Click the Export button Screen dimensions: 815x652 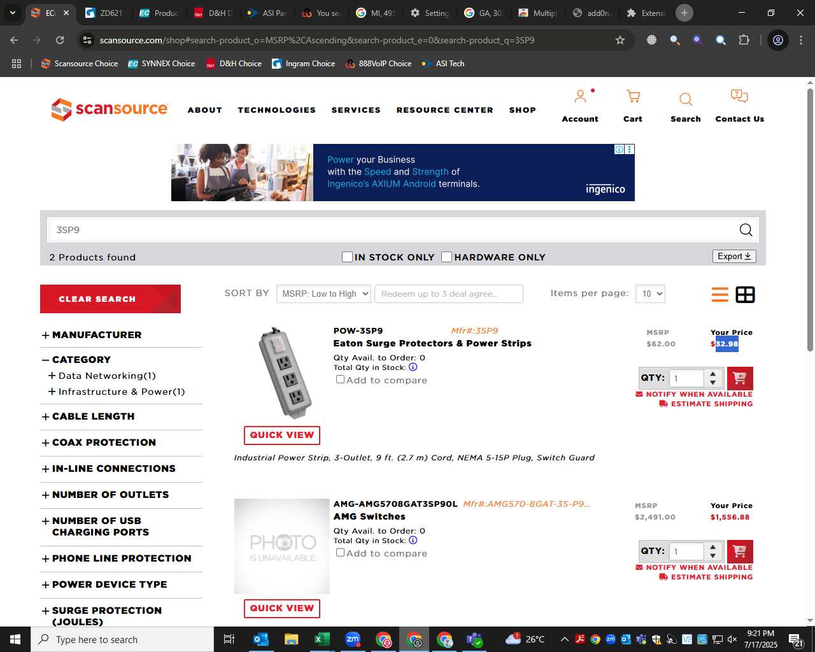(x=734, y=256)
